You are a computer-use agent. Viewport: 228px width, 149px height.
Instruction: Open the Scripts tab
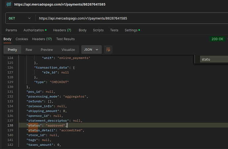pos(98,30)
